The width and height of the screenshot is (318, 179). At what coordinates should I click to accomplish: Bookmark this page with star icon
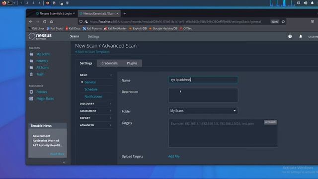283,21
